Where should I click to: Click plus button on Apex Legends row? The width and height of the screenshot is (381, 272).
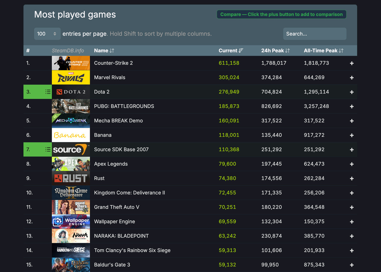(x=351, y=164)
